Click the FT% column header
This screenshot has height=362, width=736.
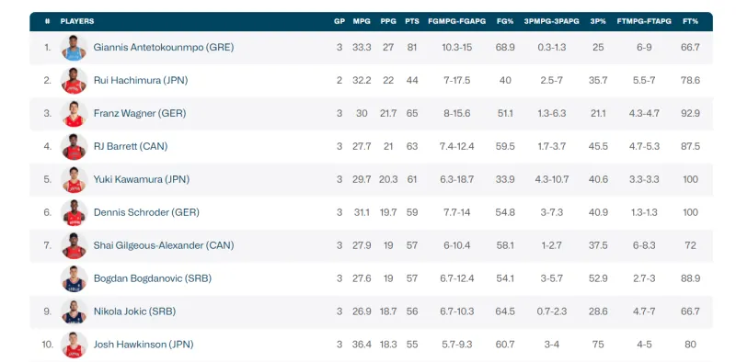pos(690,21)
